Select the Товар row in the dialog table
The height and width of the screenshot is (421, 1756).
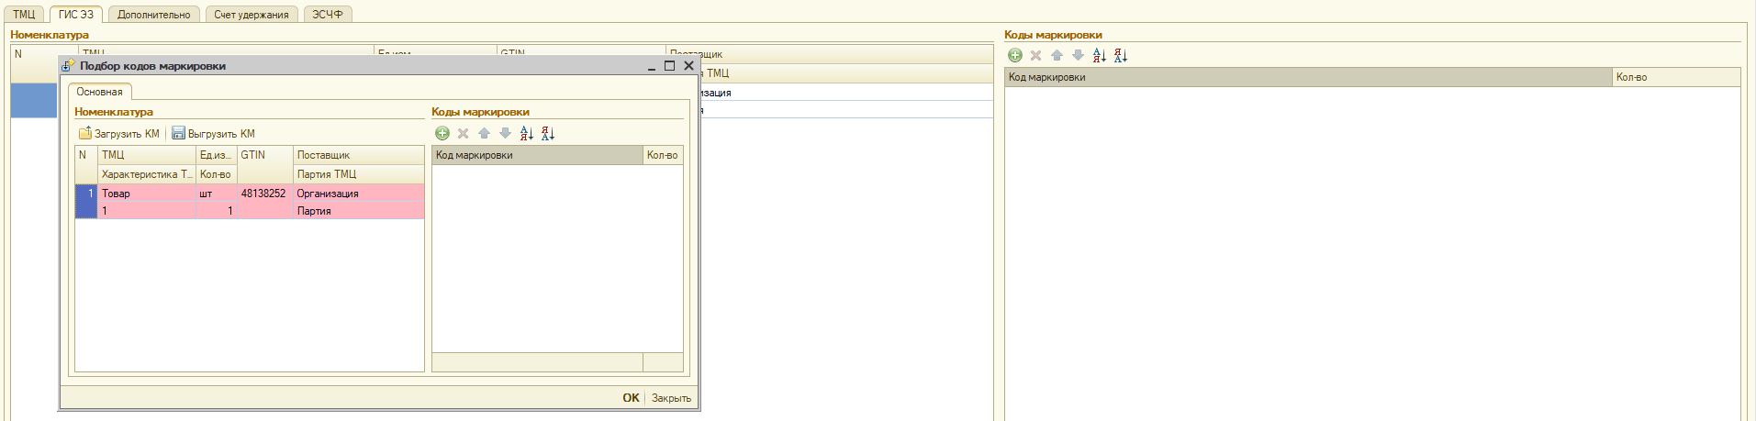pyautogui.click(x=147, y=194)
